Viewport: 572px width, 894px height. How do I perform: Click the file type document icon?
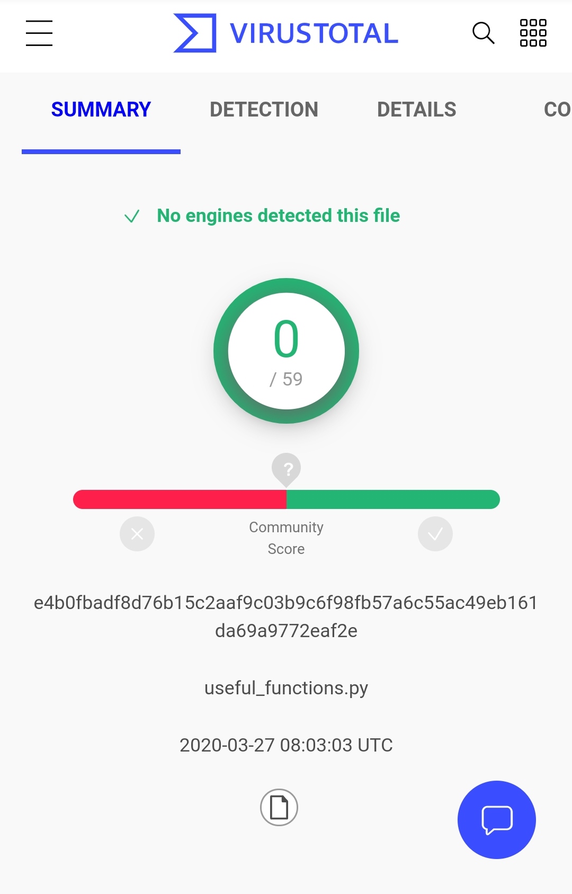pyautogui.click(x=279, y=808)
